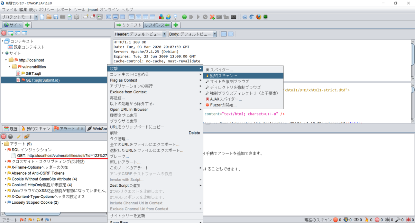415x223 pixels.
Task: Click the broom clear alerts icon
Action: tap(27, 136)
